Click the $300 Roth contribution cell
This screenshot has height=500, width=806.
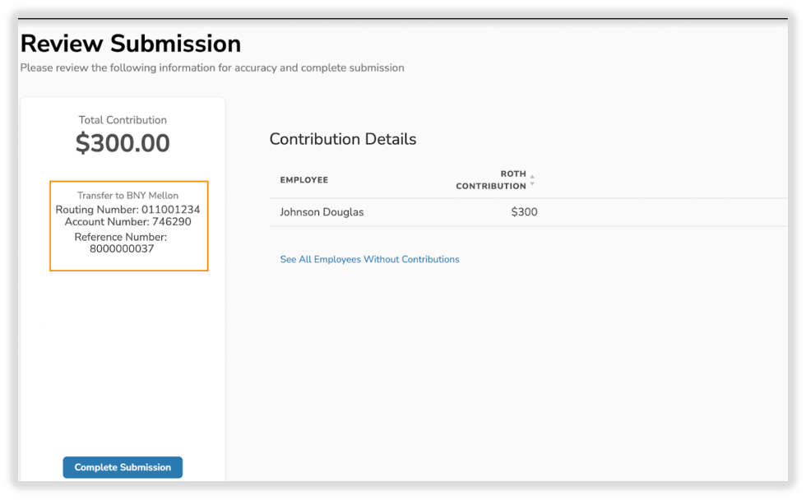(x=524, y=212)
